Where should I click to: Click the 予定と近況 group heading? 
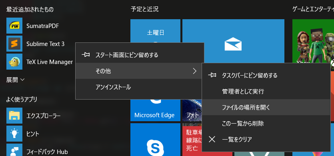point(145,9)
